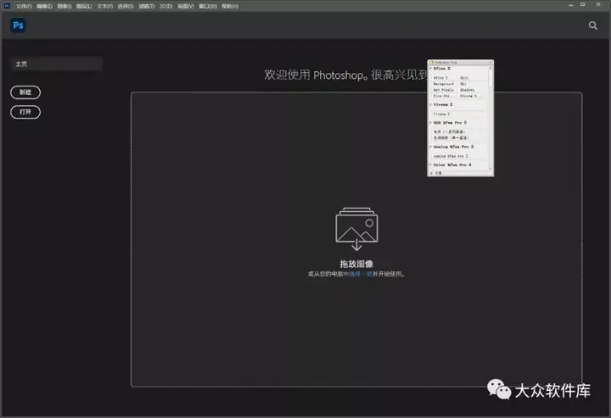Click the Skin entry under Dfine 2
This screenshot has width=611, height=418.
pos(464,78)
